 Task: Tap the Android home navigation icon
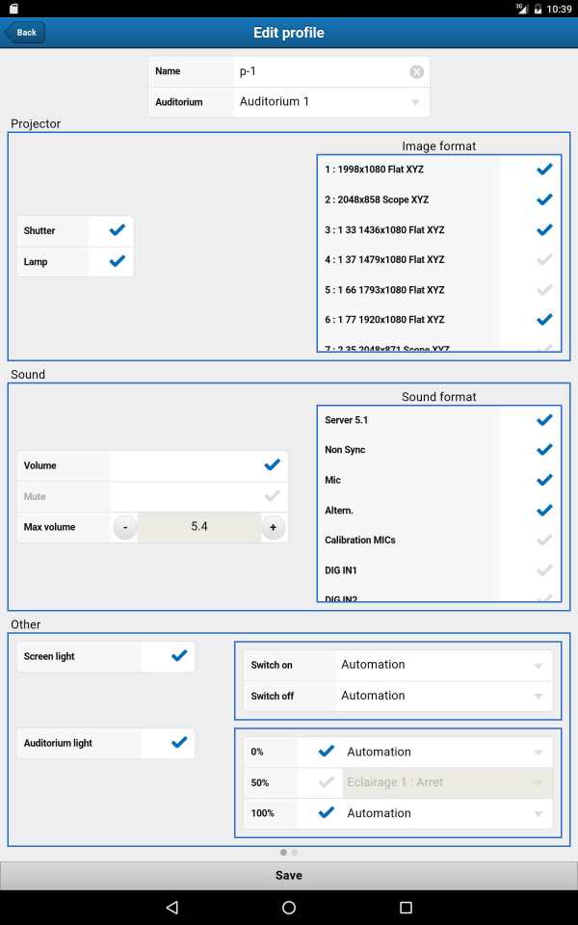tap(288, 907)
